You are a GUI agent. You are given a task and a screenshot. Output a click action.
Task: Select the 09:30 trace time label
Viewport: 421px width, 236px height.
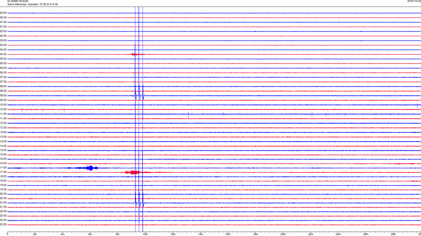pyautogui.click(x=4, y=101)
